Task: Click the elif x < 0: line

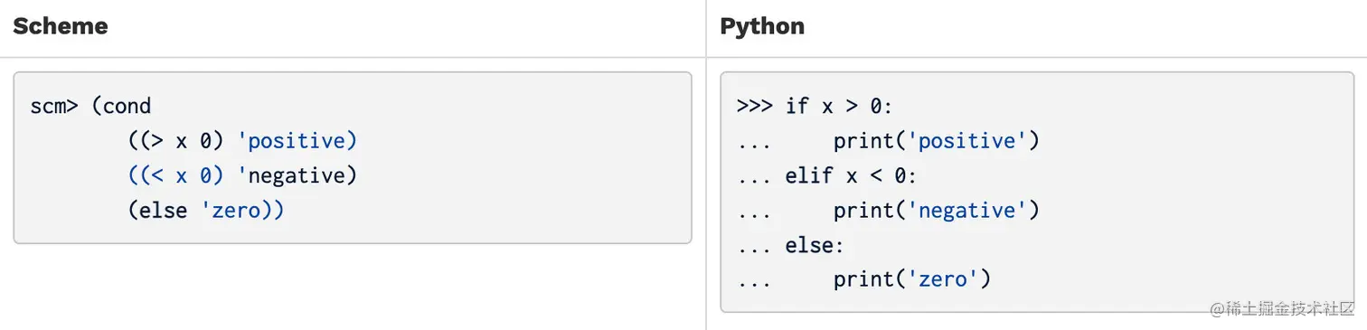Action: tap(851, 175)
